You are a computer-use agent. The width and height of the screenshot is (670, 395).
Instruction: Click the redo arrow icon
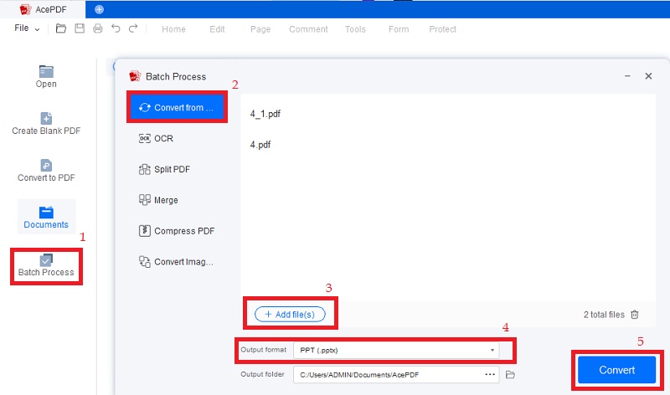click(133, 28)
